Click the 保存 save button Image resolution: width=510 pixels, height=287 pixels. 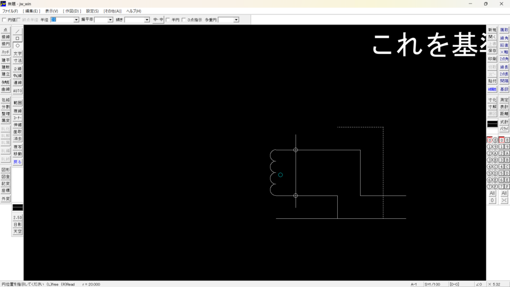tap(492, 51)
